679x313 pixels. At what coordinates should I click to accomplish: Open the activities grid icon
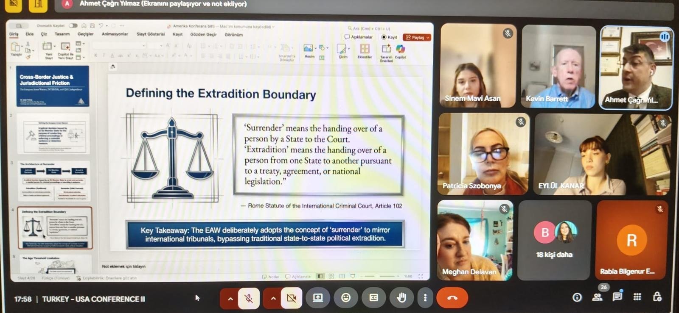637,297
